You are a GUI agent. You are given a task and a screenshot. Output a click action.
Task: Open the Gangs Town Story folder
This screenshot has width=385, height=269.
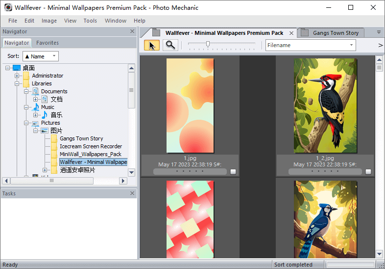pos(81,138)
